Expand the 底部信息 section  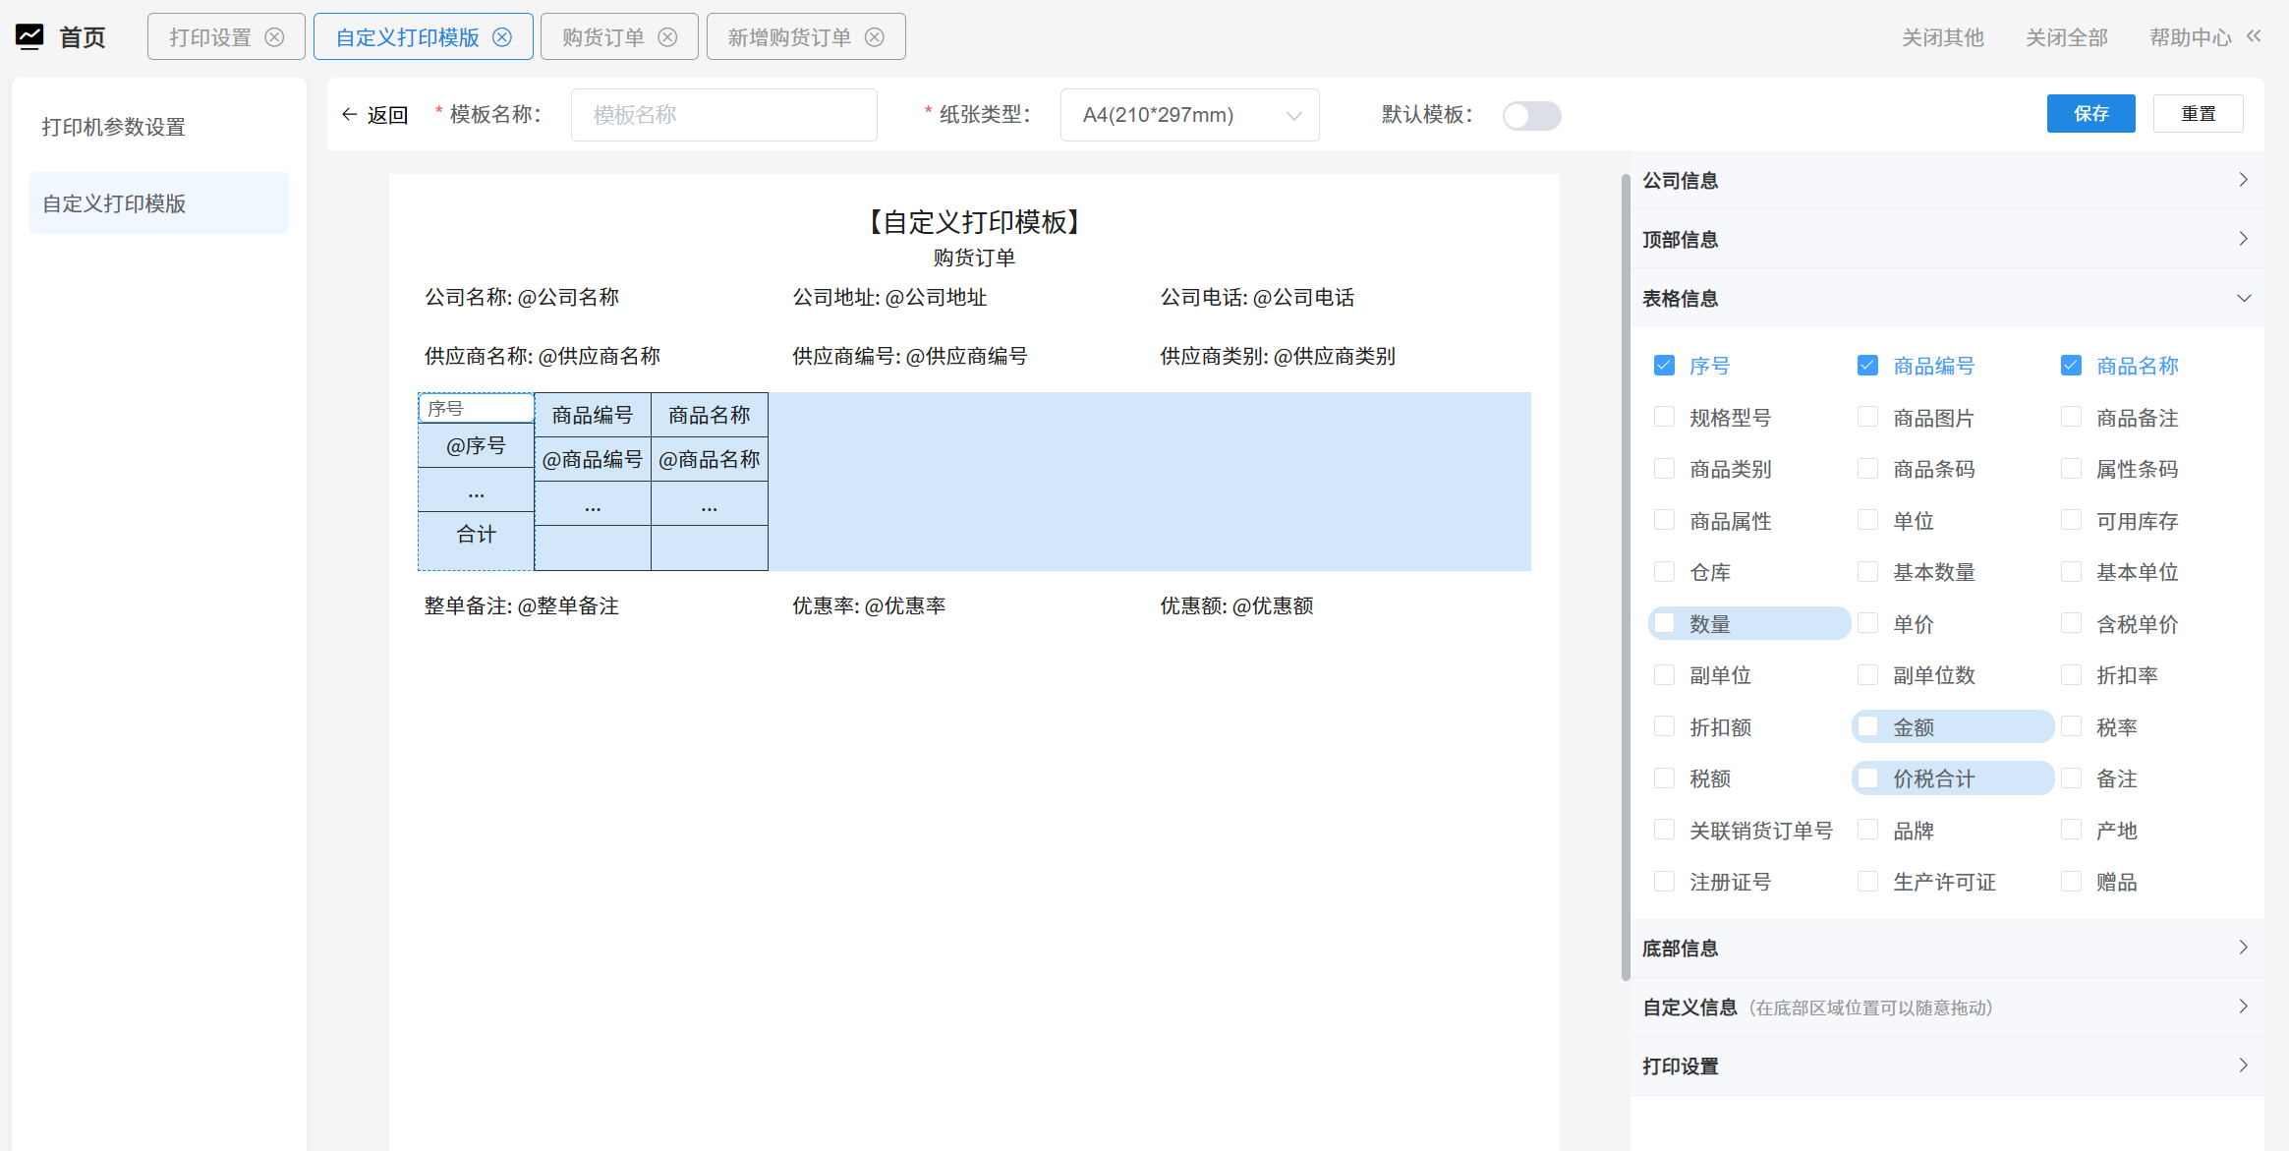pos(1946,949)
